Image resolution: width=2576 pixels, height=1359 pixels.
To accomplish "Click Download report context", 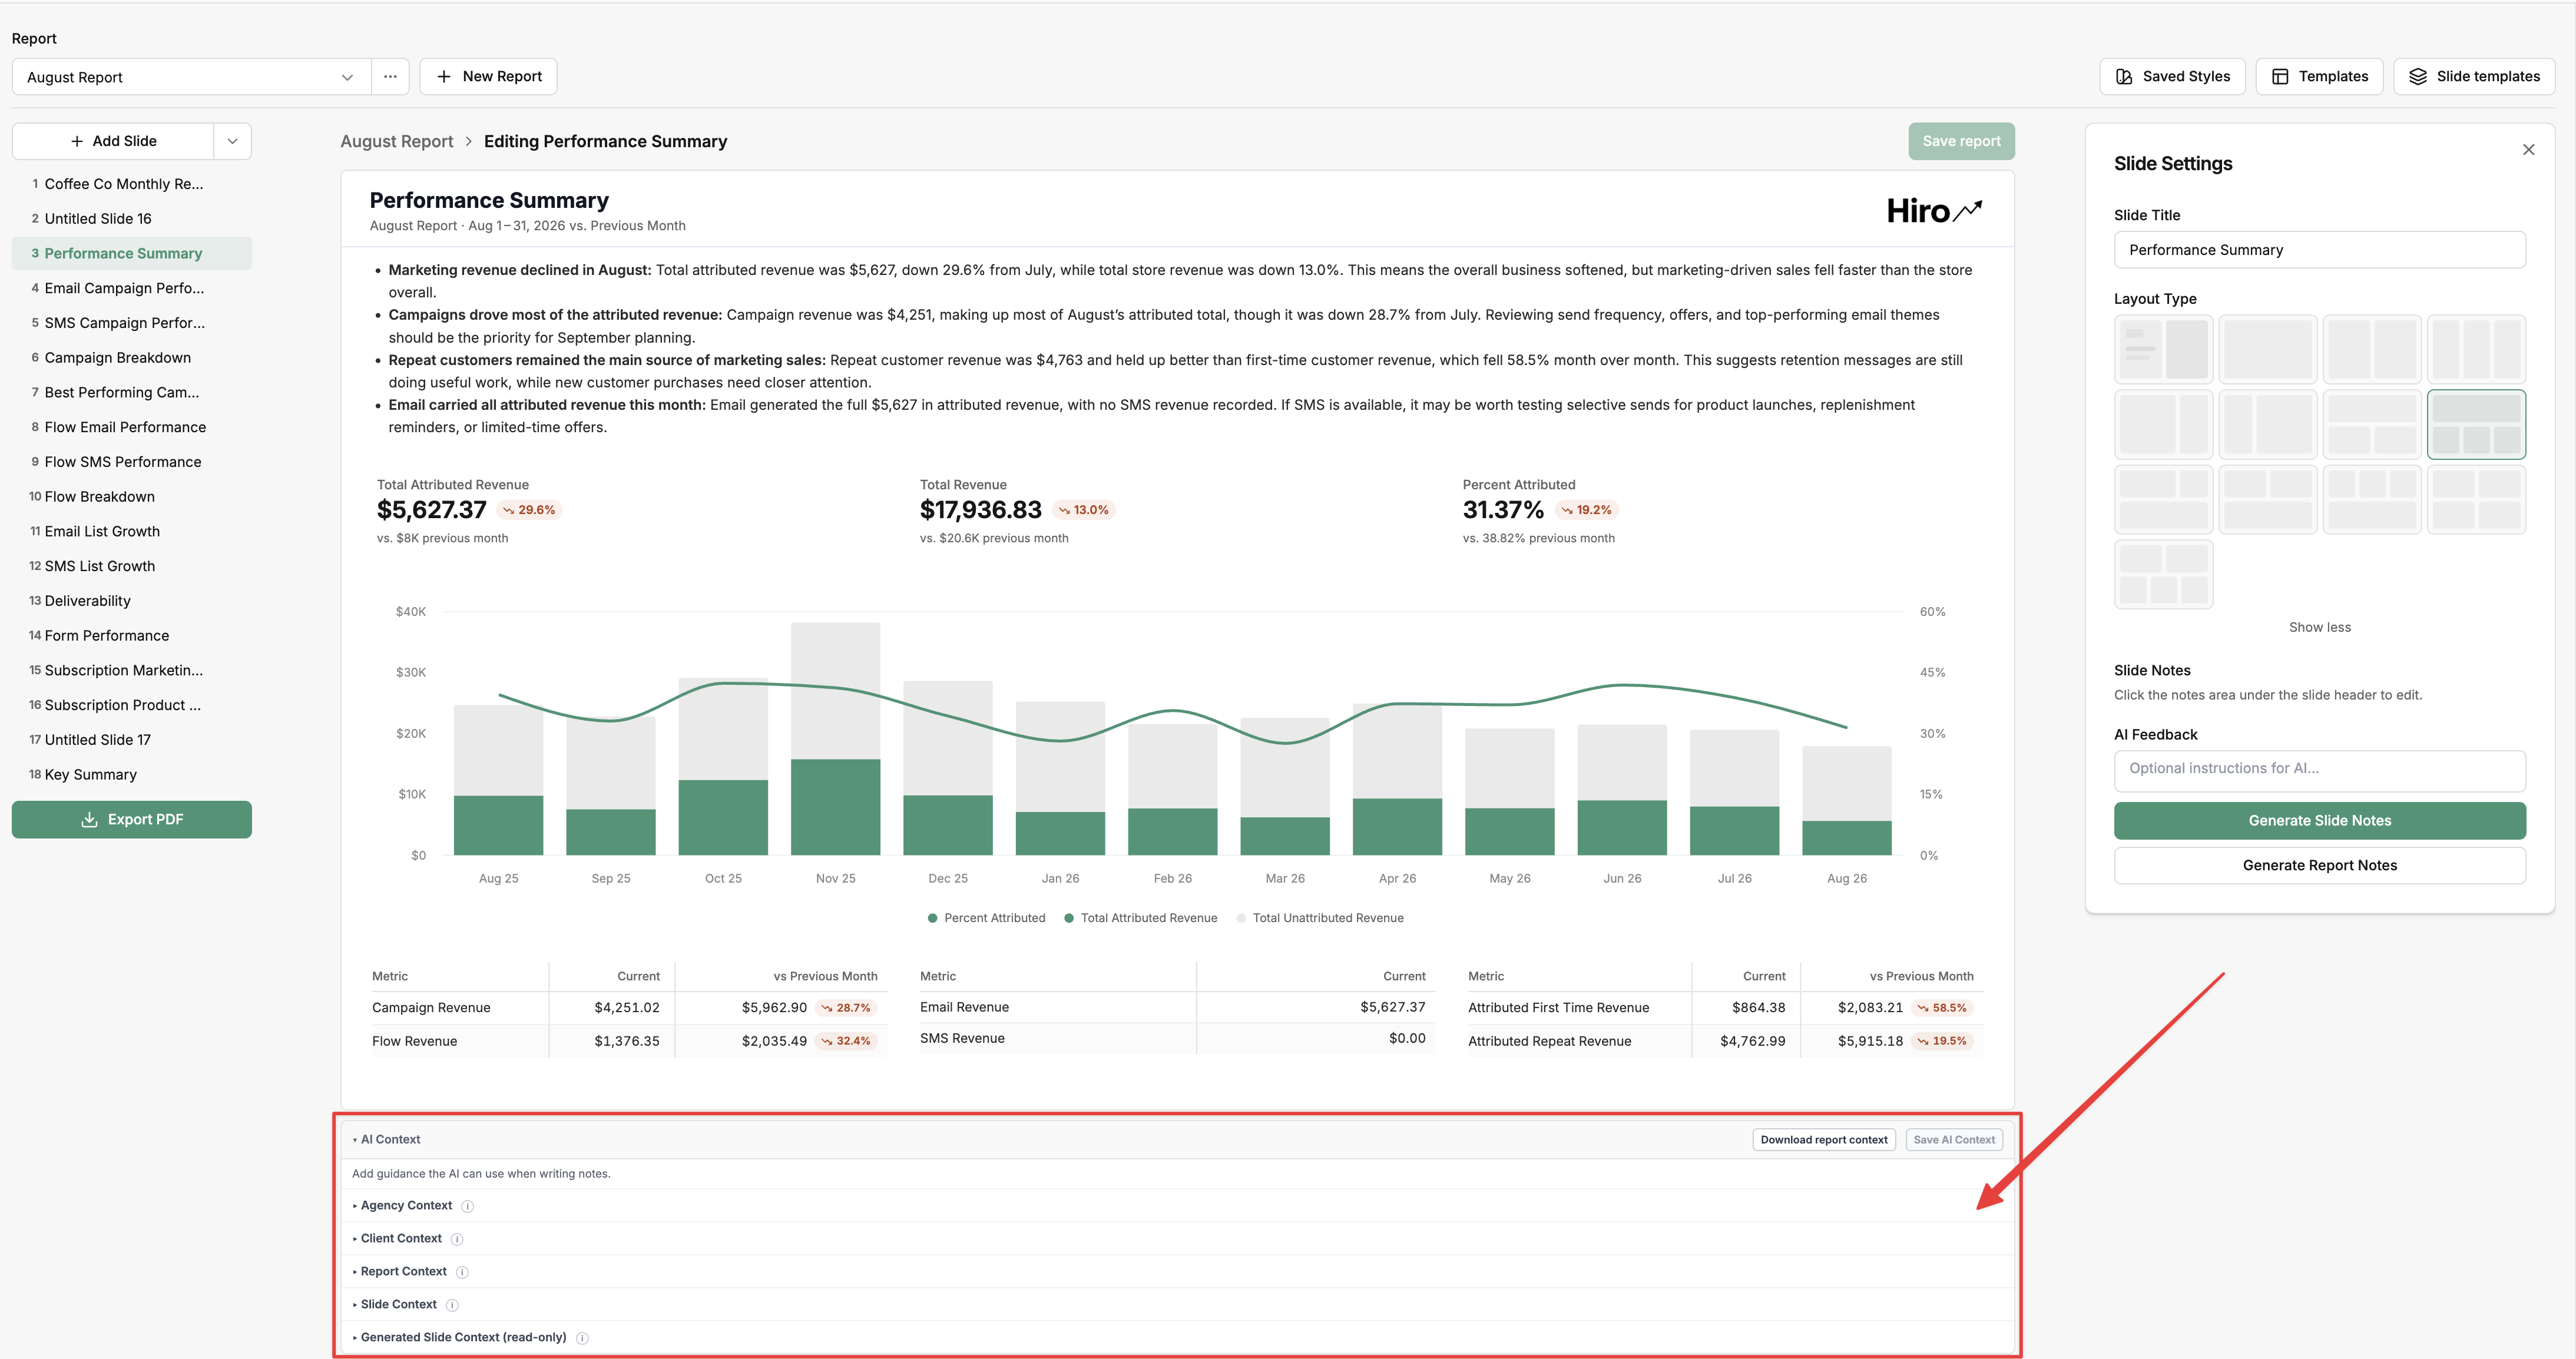I will tap(1823, 1140).
